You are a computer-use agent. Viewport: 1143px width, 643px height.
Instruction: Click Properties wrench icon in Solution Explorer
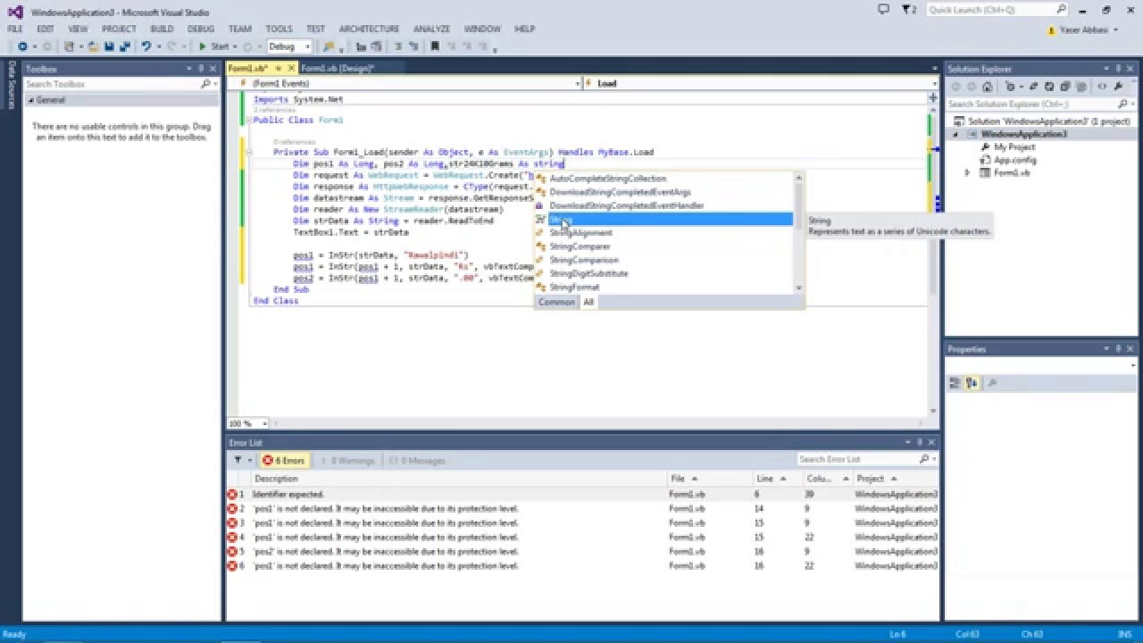pos(1116,87)
